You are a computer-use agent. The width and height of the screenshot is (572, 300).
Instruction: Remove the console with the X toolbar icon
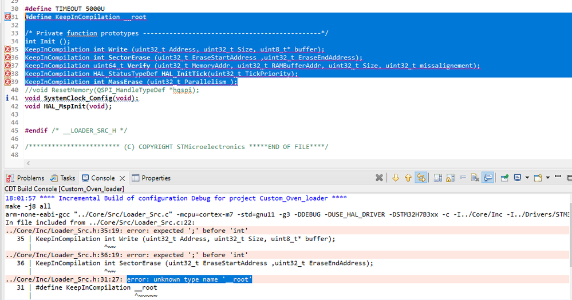coord(380,178)
